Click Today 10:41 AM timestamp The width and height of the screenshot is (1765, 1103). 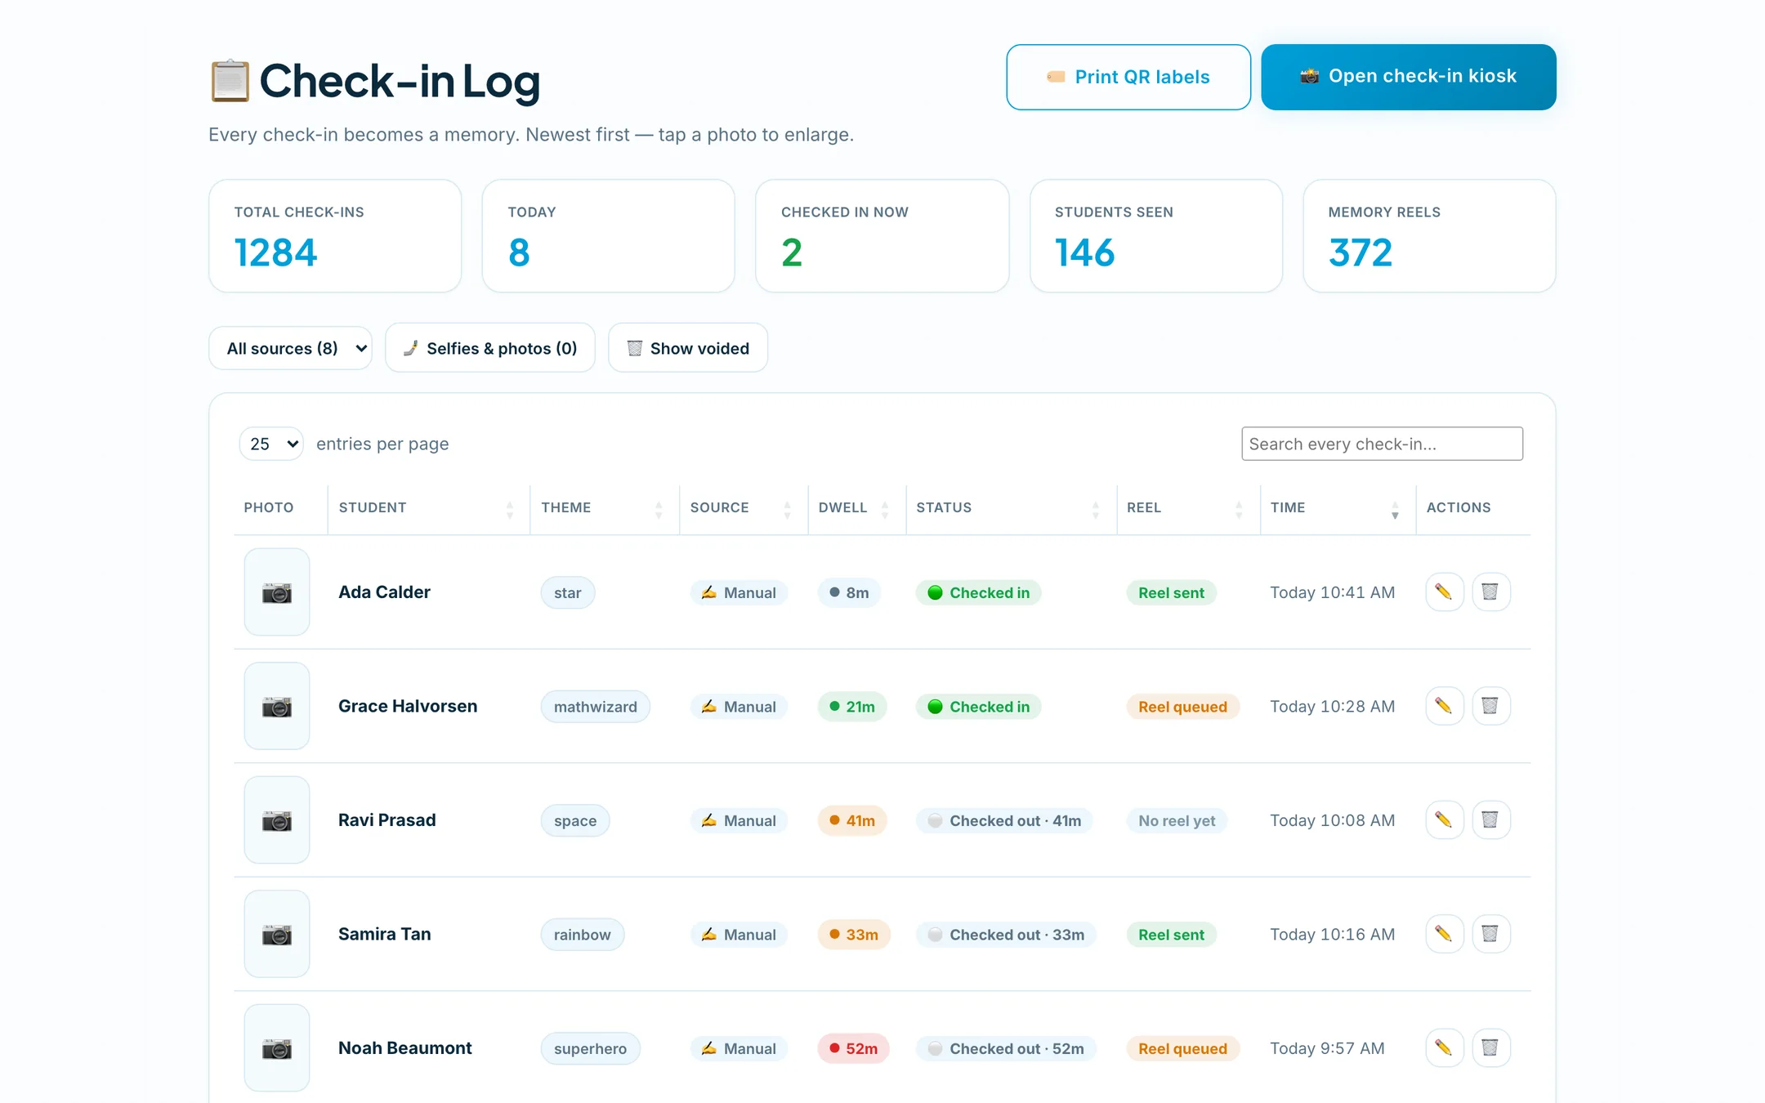[1332, 592]
